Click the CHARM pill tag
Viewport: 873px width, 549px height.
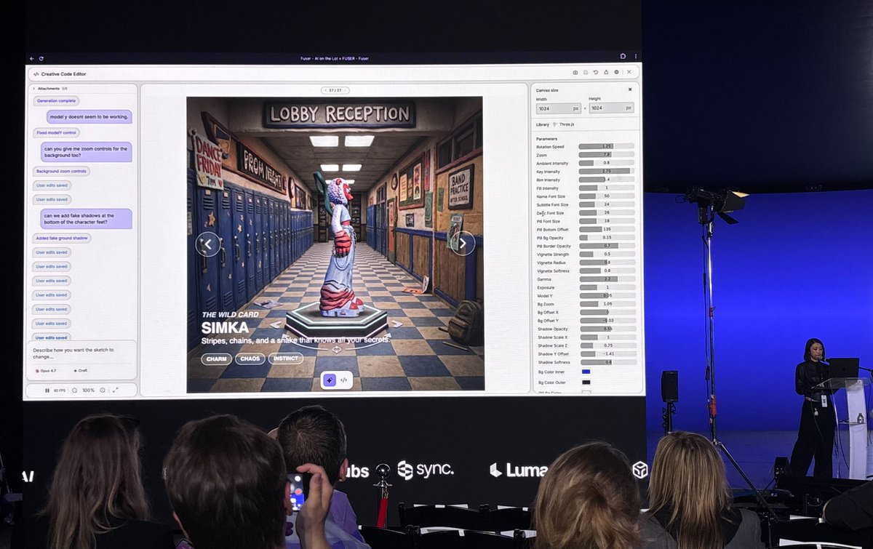[x=216, y=358]
